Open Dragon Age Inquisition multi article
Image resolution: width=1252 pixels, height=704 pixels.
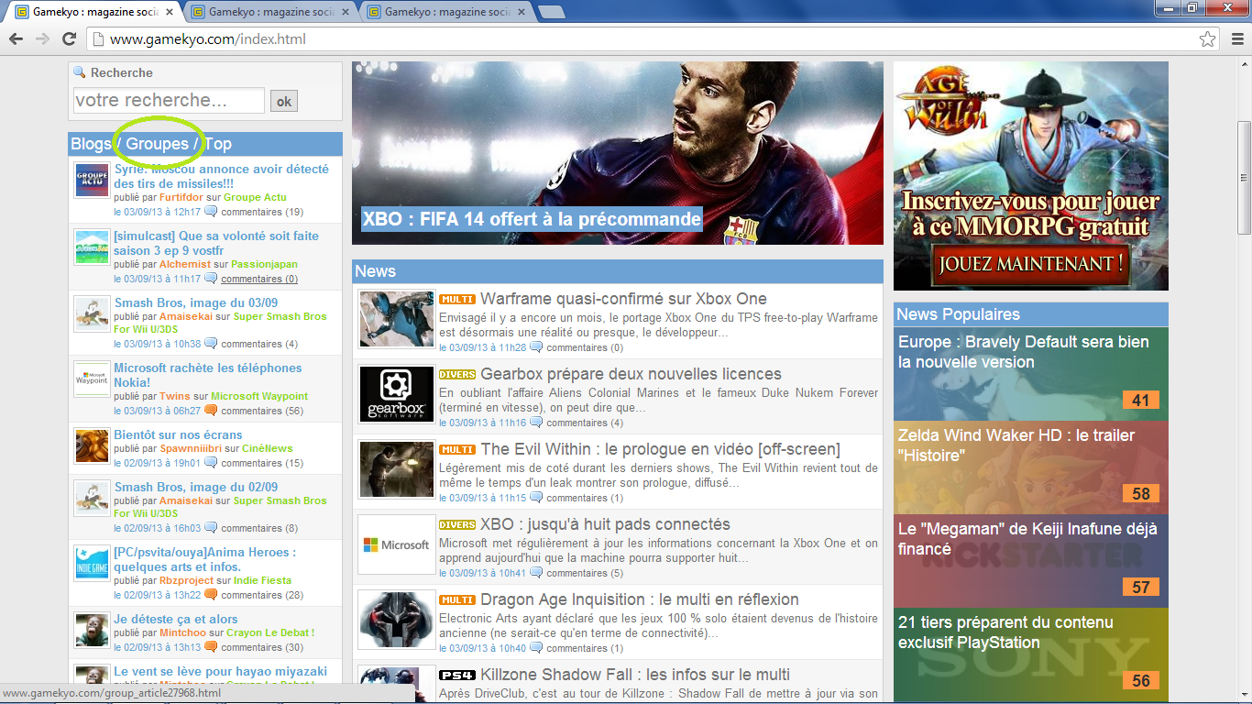point(640,599)
